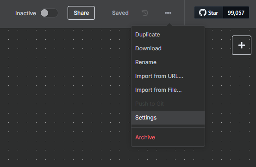Click the GitHub Star button
The image size is (256, 167).
(208, 12)
